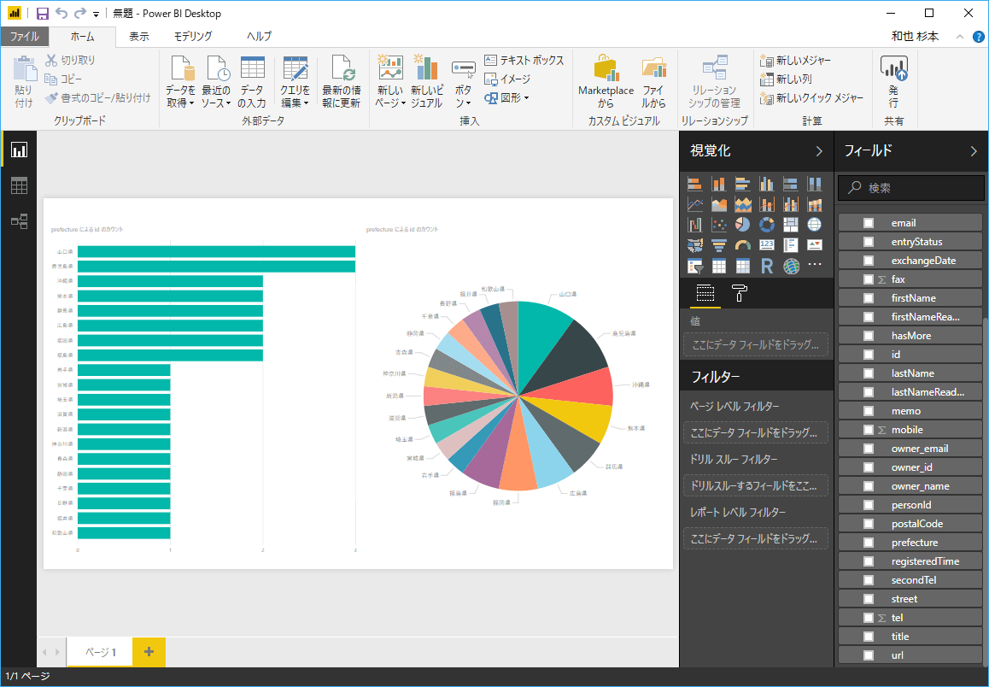The height and width of the screenshot is (687, 989).
Task: Switch to the モデリング ribbon tab
Action: click(x=193, y=37)
